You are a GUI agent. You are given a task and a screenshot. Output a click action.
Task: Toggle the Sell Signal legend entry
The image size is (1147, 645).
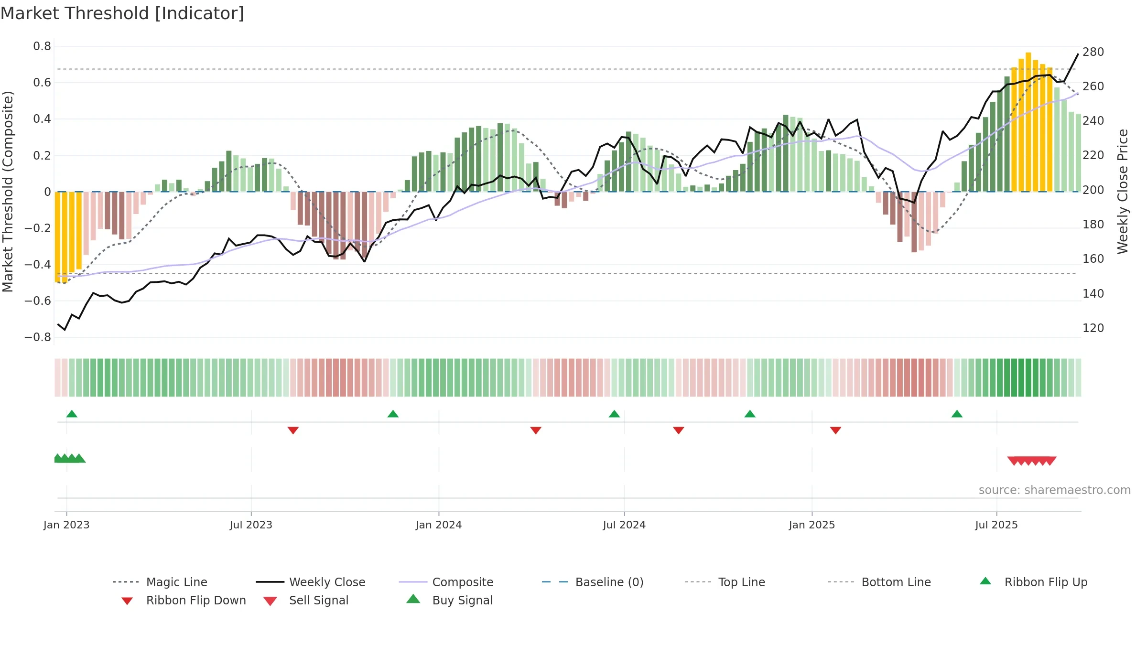tap(306, 601)
